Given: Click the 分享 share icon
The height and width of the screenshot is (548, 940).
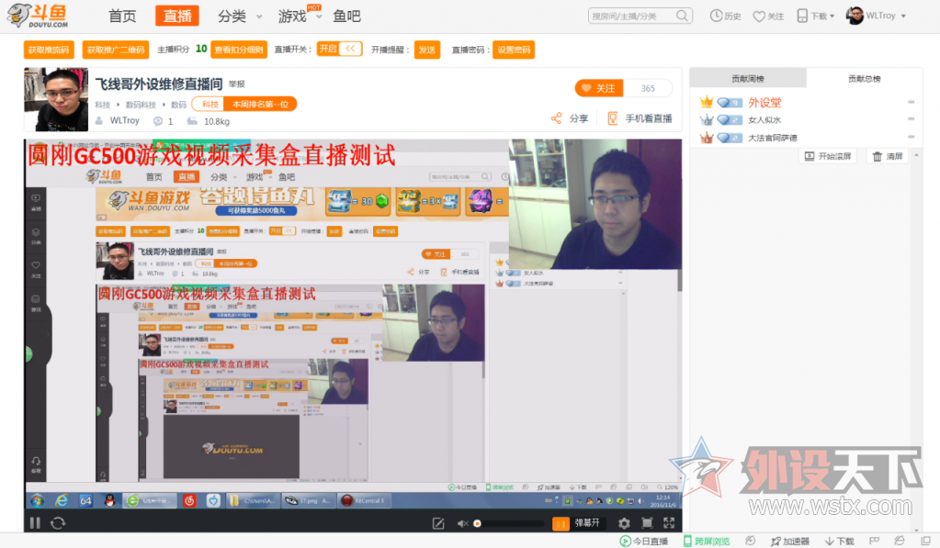Looking at the screenshot, I should [x=556, y=118].
